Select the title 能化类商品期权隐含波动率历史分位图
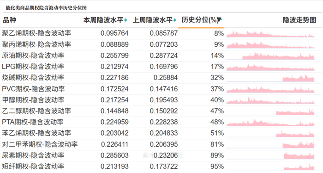This screenshot has height=173, width=323. tap(46, 8)
